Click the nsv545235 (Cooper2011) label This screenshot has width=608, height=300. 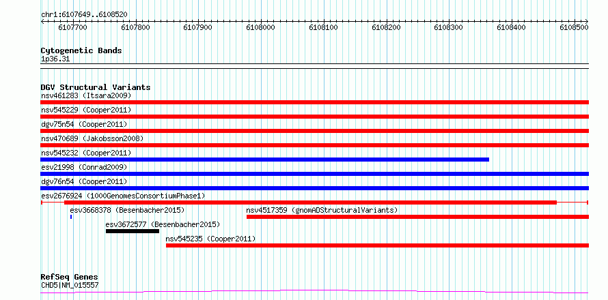click(210, 239)
